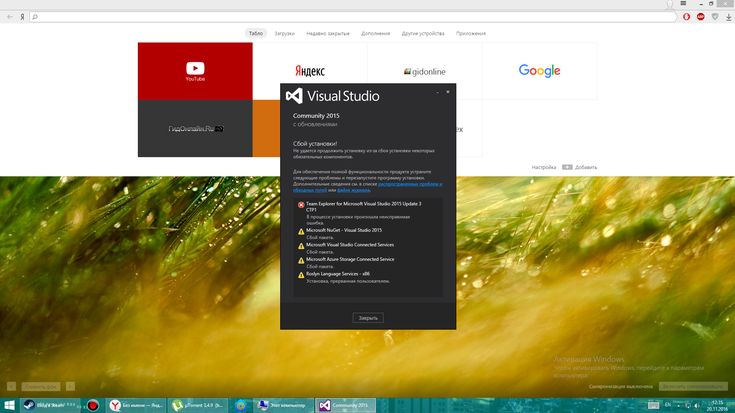Screen dimensions: 735x413
Task: Click the Закрыть button
Action: coord(368,318)
